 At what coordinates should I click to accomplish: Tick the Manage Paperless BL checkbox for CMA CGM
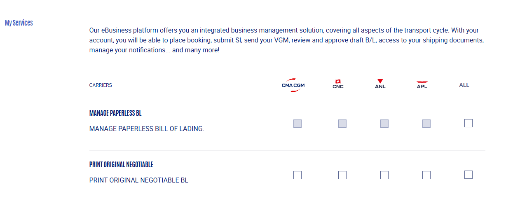pyautogui.click(x=297, y=124)
